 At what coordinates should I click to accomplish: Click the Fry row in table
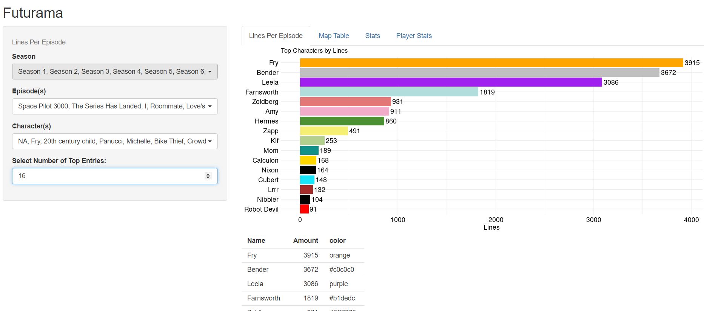tap(302, 255)
